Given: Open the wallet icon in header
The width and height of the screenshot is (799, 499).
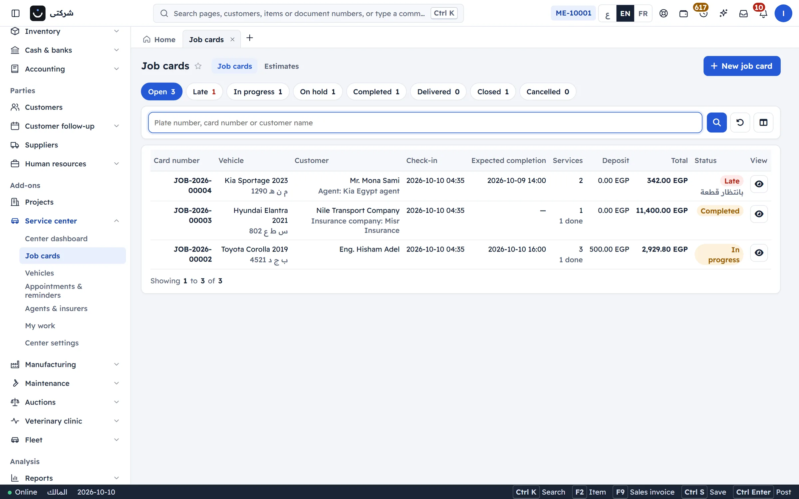Looking at the screenshot, I should pos(683,13).
